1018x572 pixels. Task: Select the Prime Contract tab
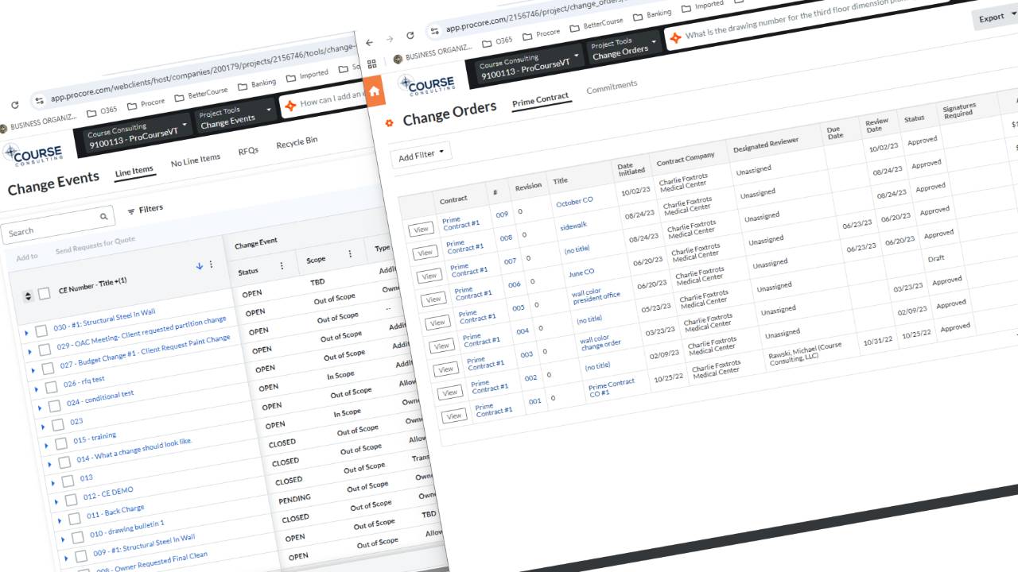pyautogui.click(x=541, y=100)
